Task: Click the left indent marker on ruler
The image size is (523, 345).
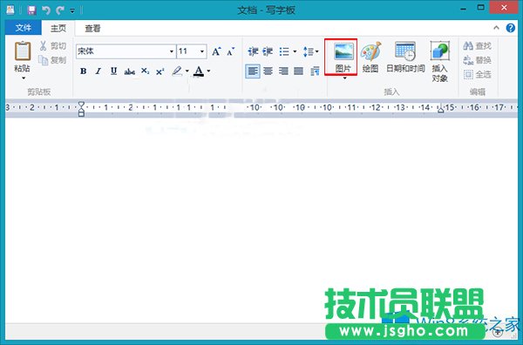Action: 81,109
